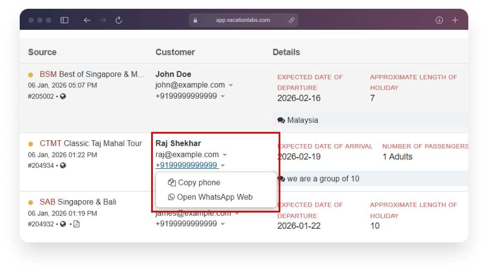
Task: Click the link icon in address bar
Action: [x=291, y=20]
